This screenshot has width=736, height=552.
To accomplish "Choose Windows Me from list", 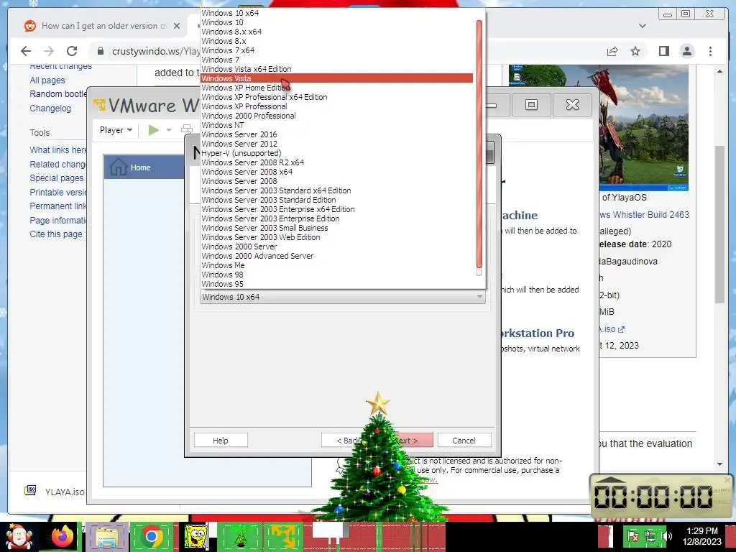I will pyautogui.click(x=336, y=266).
